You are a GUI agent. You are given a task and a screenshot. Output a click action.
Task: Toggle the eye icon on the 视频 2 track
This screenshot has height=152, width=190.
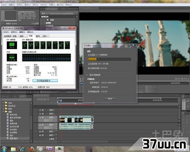pyautogui.click(x=40, y=114)
